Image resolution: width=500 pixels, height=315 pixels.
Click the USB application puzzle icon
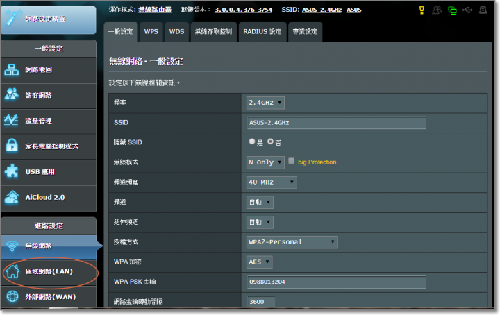pyautogui.click(x=12, y=171)
